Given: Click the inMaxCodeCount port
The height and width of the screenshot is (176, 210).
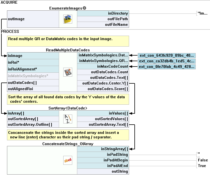Looking at the screenshot, I should pos(103,67).
